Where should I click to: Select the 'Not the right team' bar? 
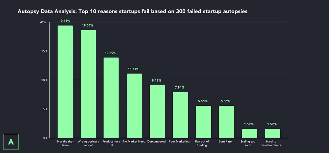(65, 82)
